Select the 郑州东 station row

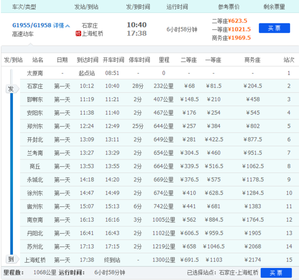[x=159, y=126]
